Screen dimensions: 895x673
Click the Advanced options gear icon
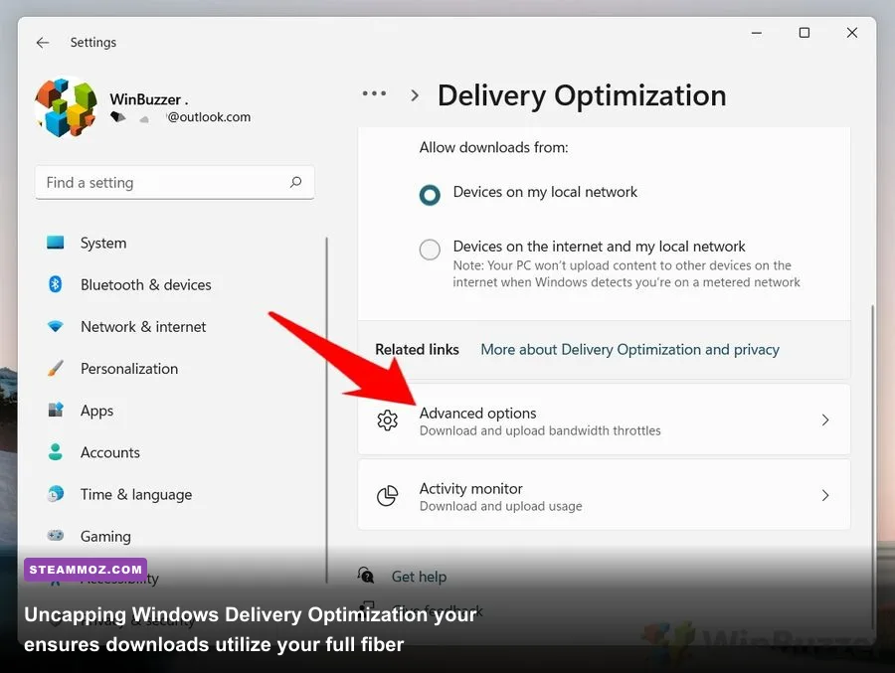(388, 421)
